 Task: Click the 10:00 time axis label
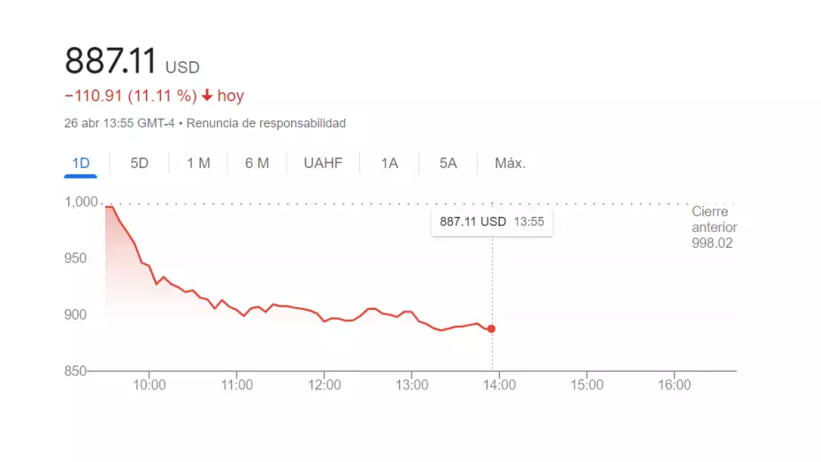pos(150,385)
